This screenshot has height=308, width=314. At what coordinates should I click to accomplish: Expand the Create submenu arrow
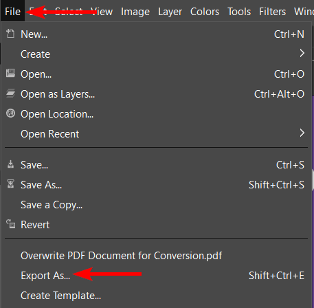point(302,53)
